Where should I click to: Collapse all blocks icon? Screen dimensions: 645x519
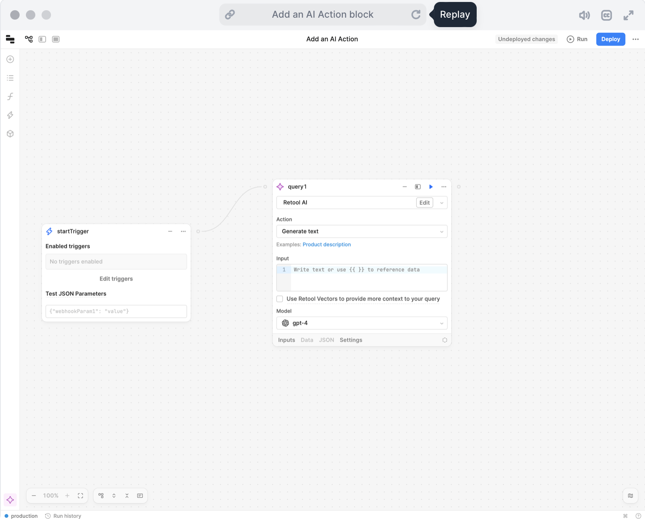click(127, 496)
